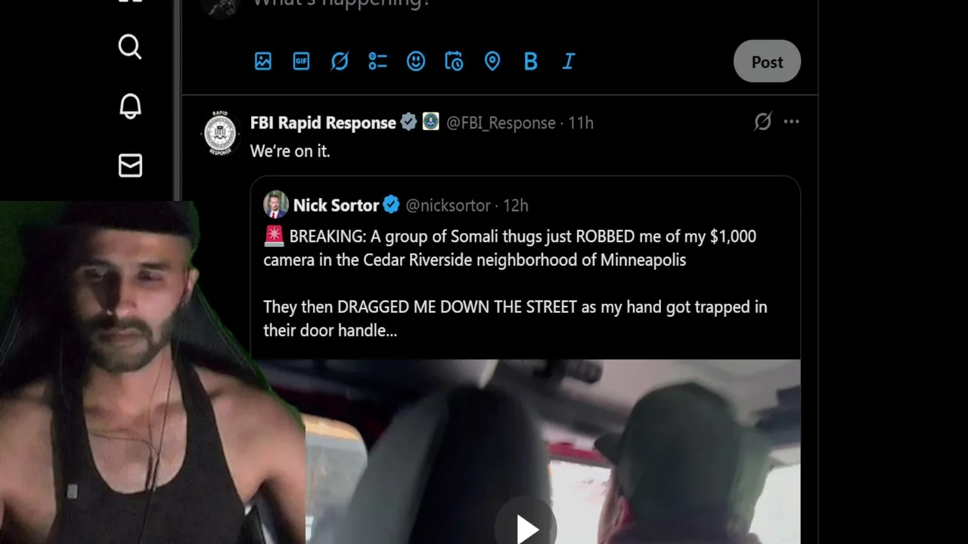This screenshot has width=968, height=544.
Task: Toggle italic text formatting
Action: pos(569,61)
